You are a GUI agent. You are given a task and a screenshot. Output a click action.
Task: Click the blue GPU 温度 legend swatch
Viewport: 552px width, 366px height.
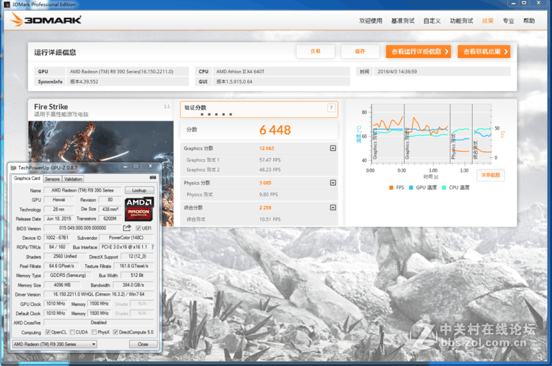coord(411,187)
